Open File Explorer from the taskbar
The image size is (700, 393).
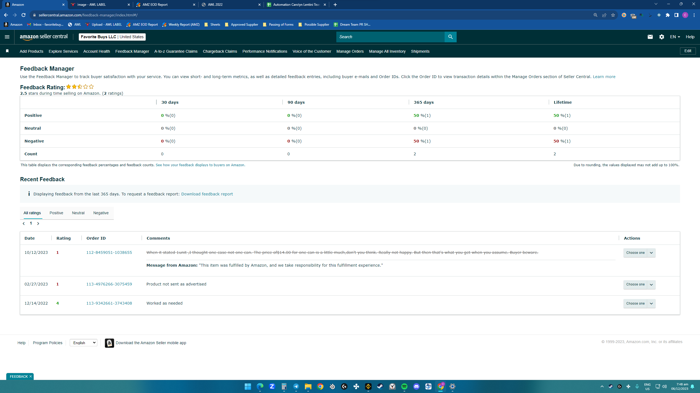(308, 386)
